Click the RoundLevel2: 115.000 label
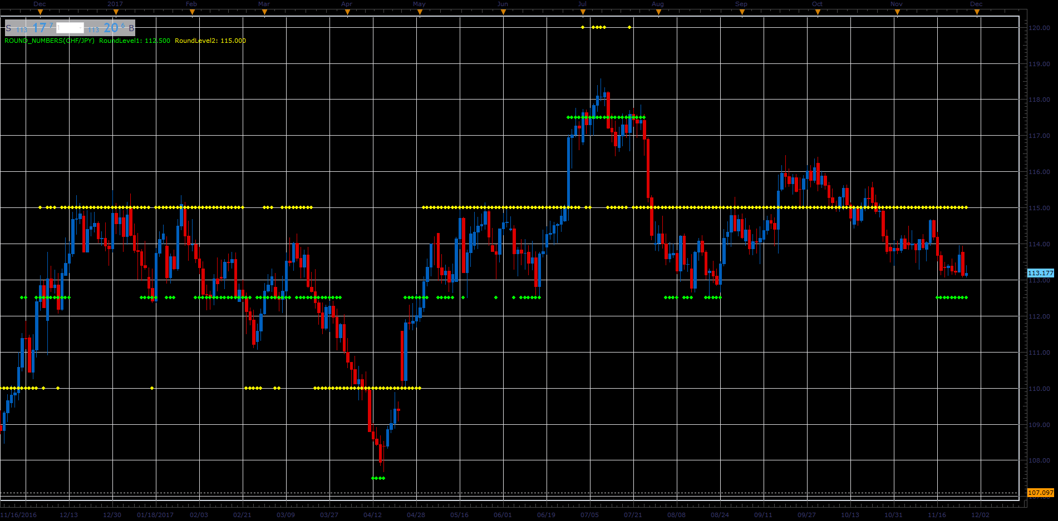The width and height of the screenshot is (1058, 521). 210,41
